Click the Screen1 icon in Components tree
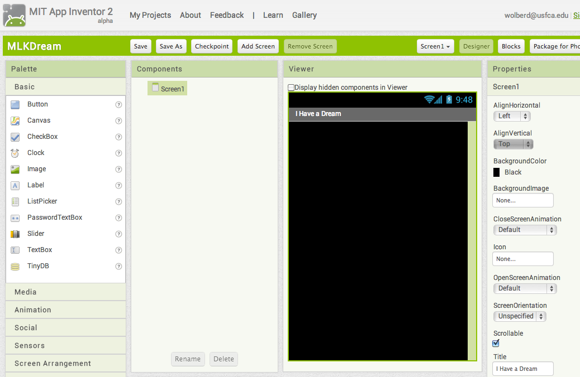This screenshot has width=580, height=377. pos(155,88)
